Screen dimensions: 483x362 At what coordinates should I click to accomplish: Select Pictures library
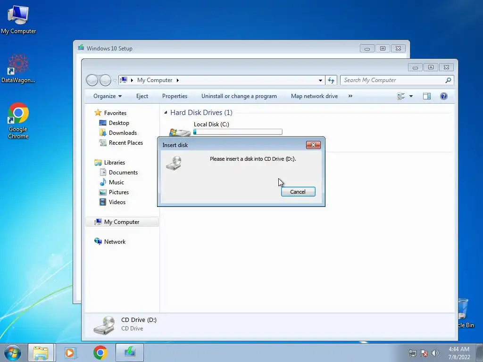[118, 192]
